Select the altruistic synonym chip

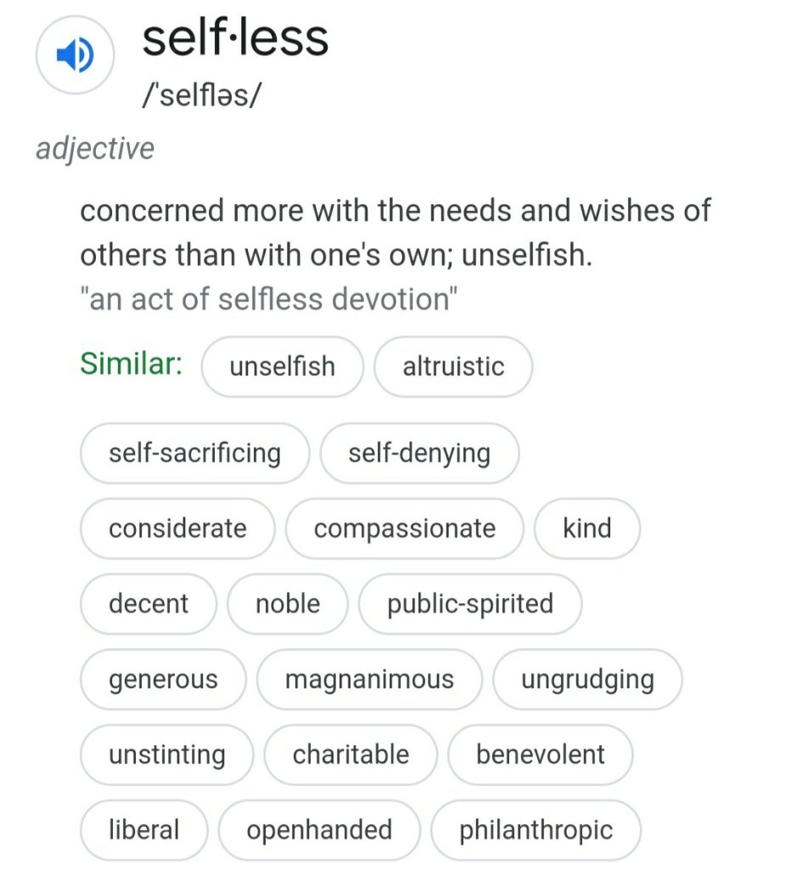pyautogui.click(x=453, y=366)
